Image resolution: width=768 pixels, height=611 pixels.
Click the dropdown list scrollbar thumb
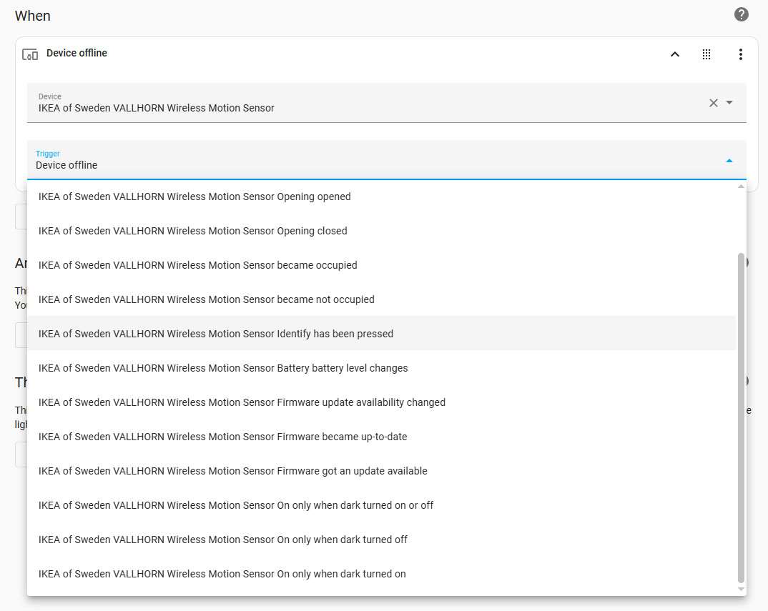click(x=741, y=418)
